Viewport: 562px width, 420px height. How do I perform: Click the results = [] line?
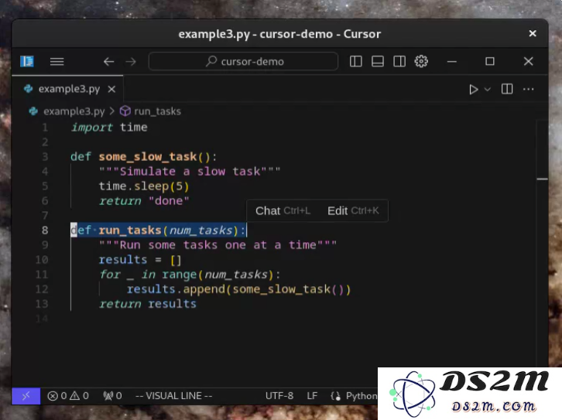[x=140, y=260]
